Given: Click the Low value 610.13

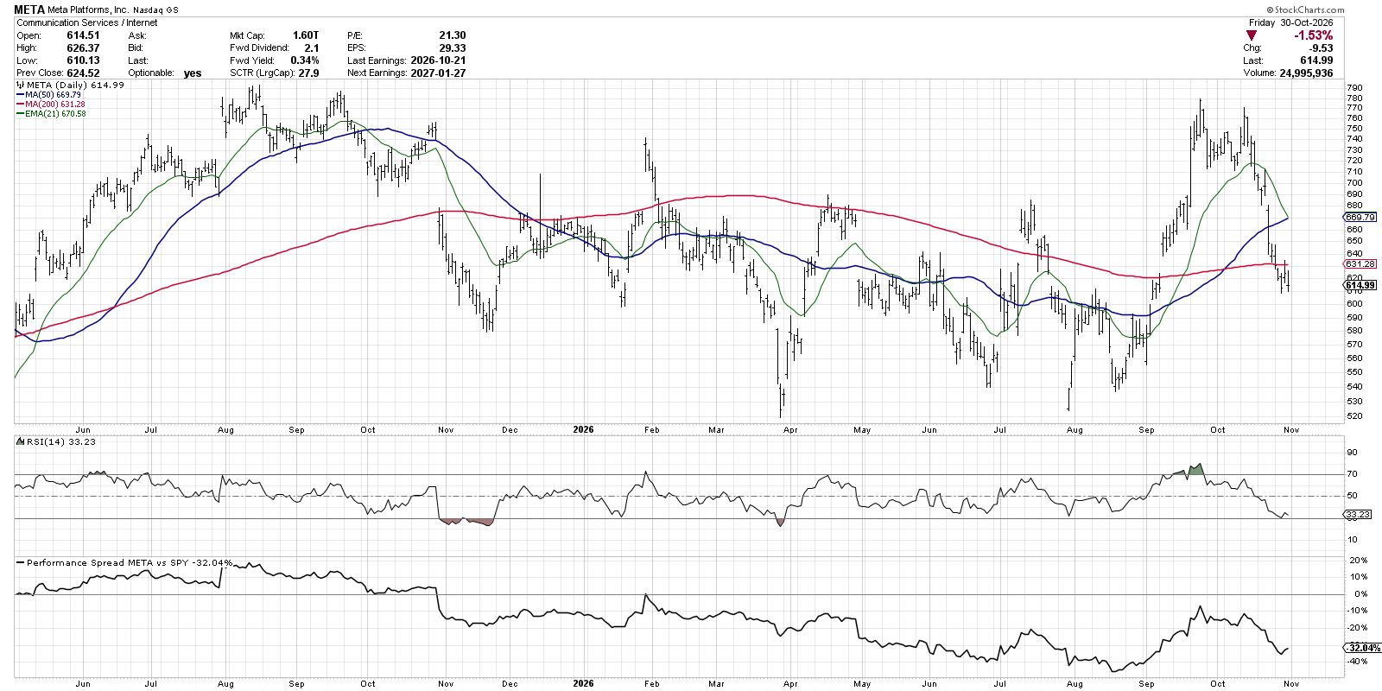Looking at the screenshot, I should tap(83, 60).
